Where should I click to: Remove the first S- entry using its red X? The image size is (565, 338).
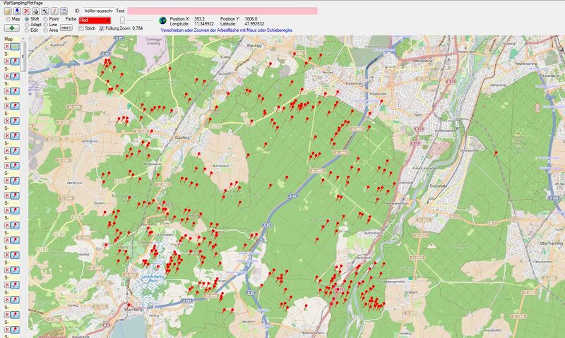pyautogui.click(x=7, y=61)
